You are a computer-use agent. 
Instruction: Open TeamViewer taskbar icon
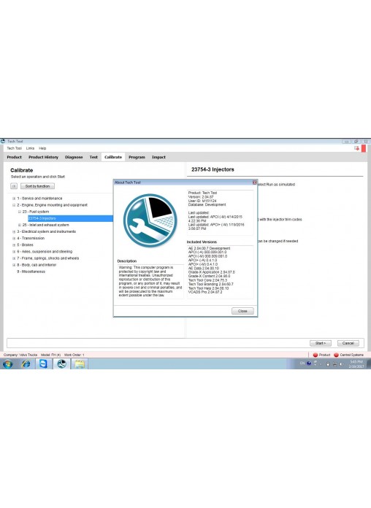click(x=43, y=364)
